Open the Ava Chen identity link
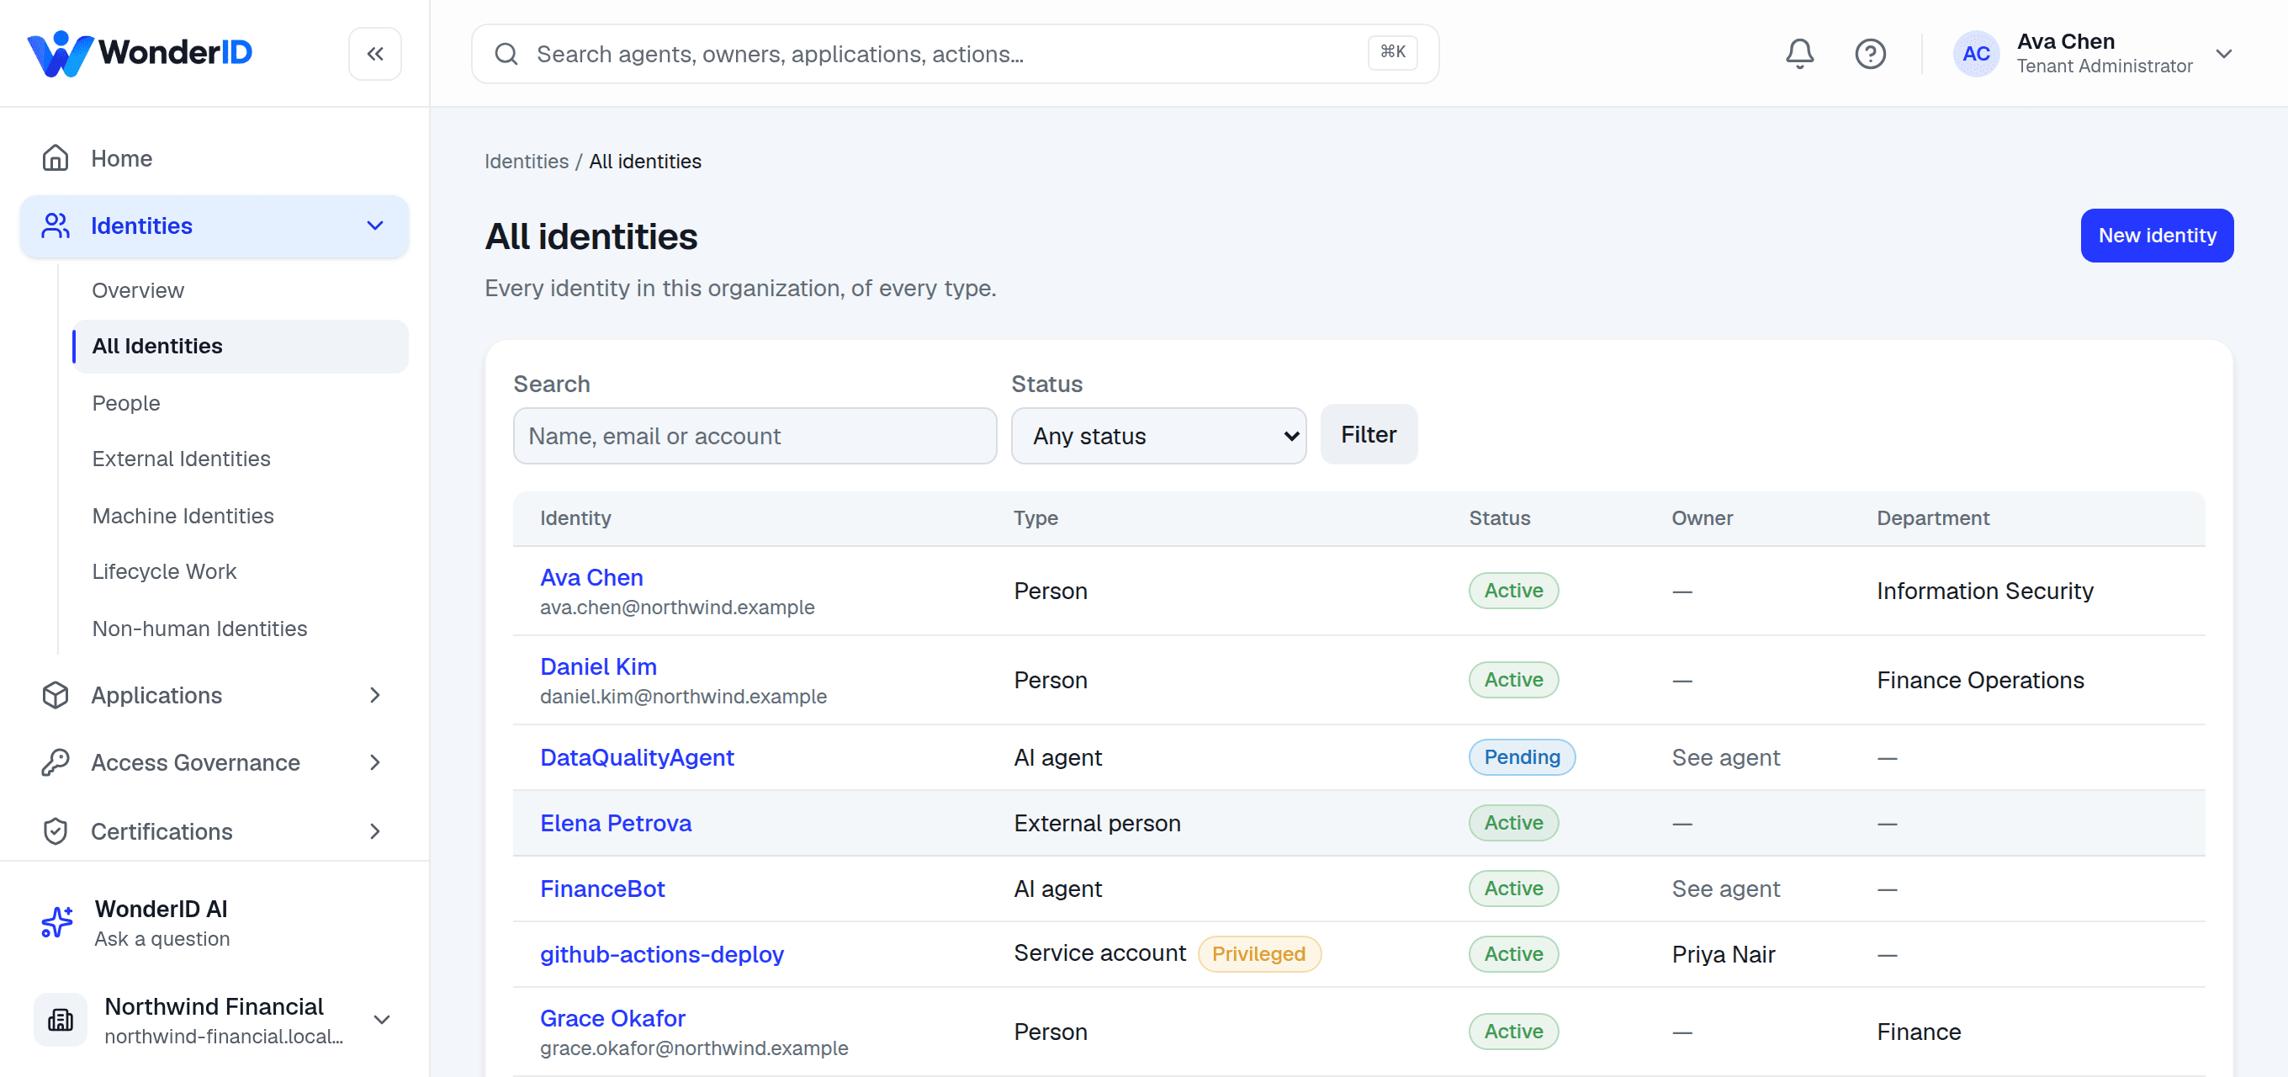Image resolution: width=2288 pixels, height=1077 pixels. (591, 577)
